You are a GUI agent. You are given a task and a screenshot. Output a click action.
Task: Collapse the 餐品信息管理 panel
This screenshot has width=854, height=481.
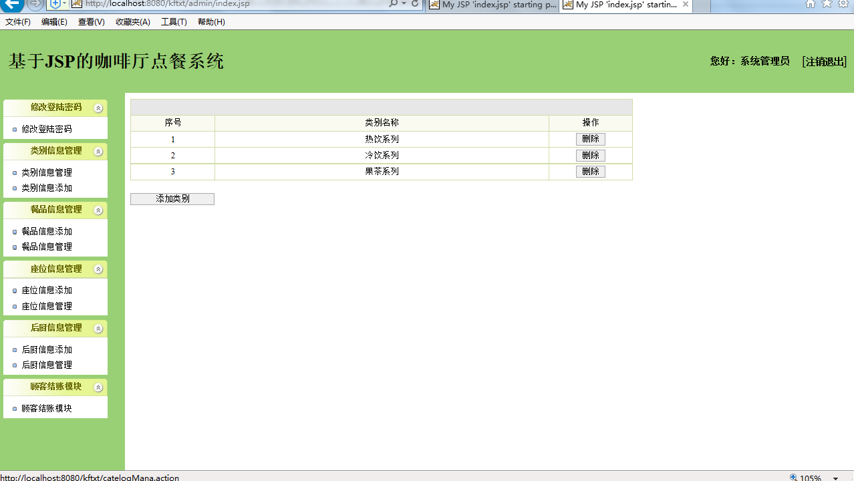click(98, 210)
